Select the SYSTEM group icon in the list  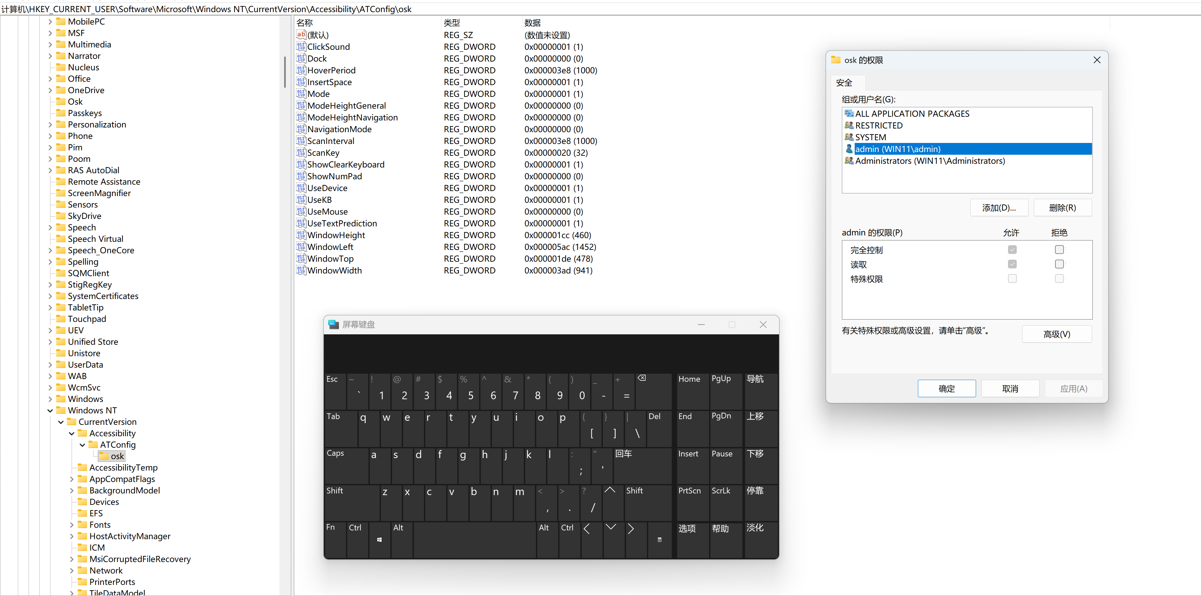[x=849, y=137]
